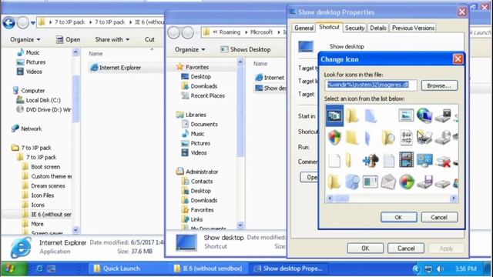This screenshot has width=493, height=277.
Task: Click Shows Desktop toolbar button
Action: pyautogui.click(x=245, y=49)
